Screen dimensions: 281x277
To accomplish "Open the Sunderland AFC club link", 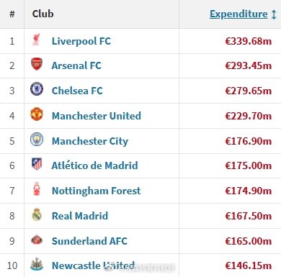I will [x=89, y=241].
